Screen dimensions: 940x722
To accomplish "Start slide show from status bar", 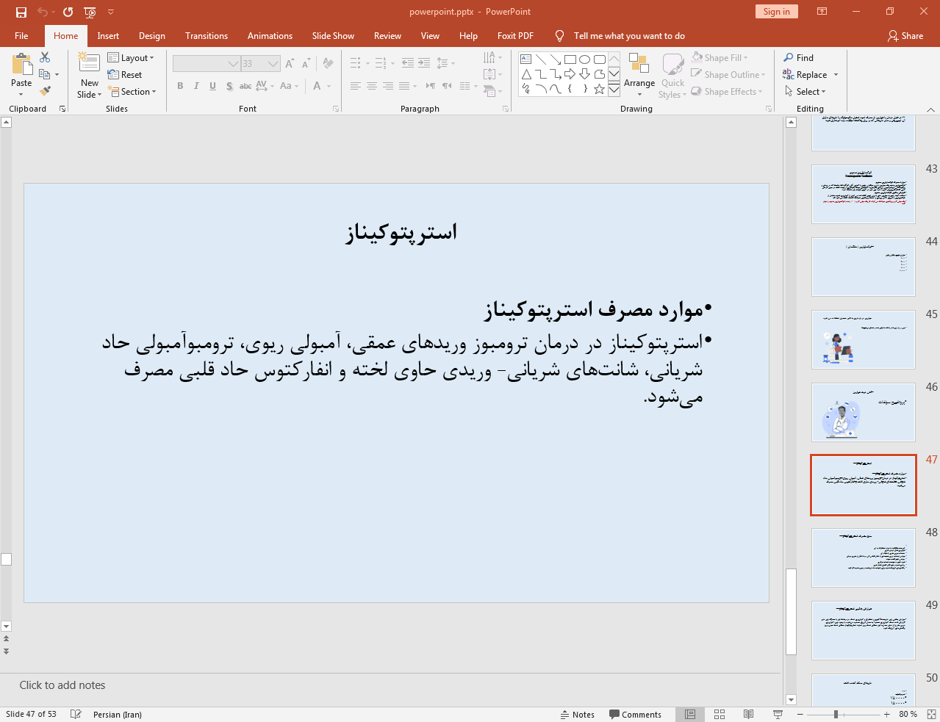I will point(778,714).
